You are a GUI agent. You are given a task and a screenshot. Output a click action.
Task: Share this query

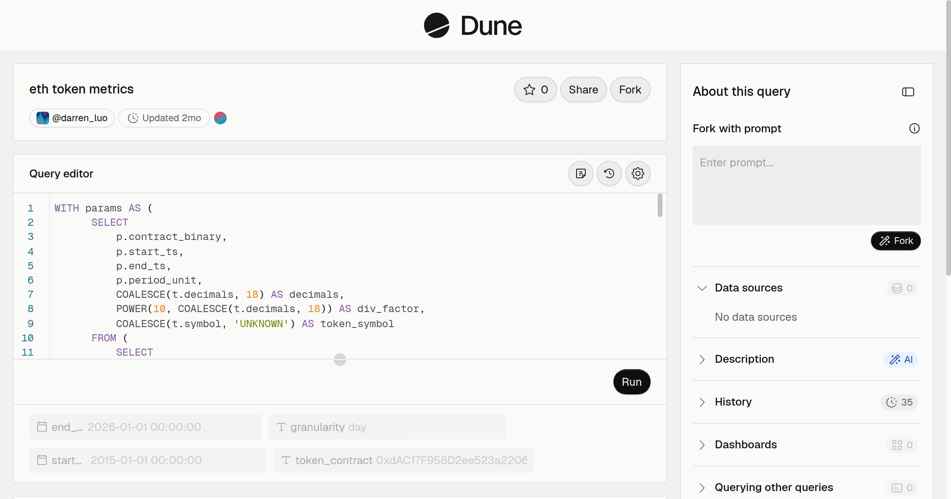coord(583,90)
